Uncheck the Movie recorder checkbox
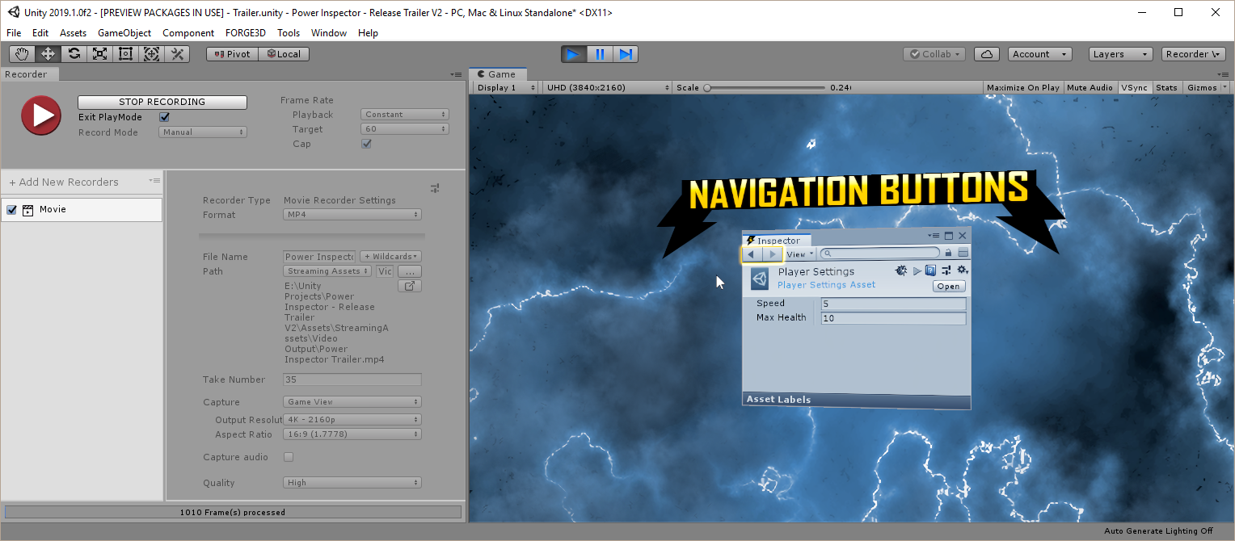This screenshot has width=1235, height=541. click(x=12, y=210)
